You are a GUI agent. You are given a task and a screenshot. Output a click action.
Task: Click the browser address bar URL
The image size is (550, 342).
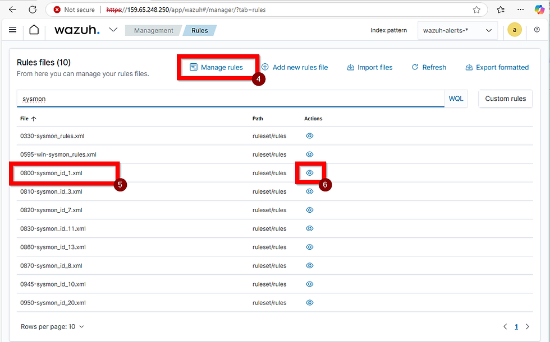[x=186, y=10]
